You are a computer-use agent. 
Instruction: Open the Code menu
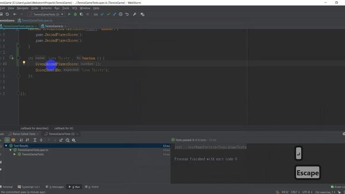point(34,8)
